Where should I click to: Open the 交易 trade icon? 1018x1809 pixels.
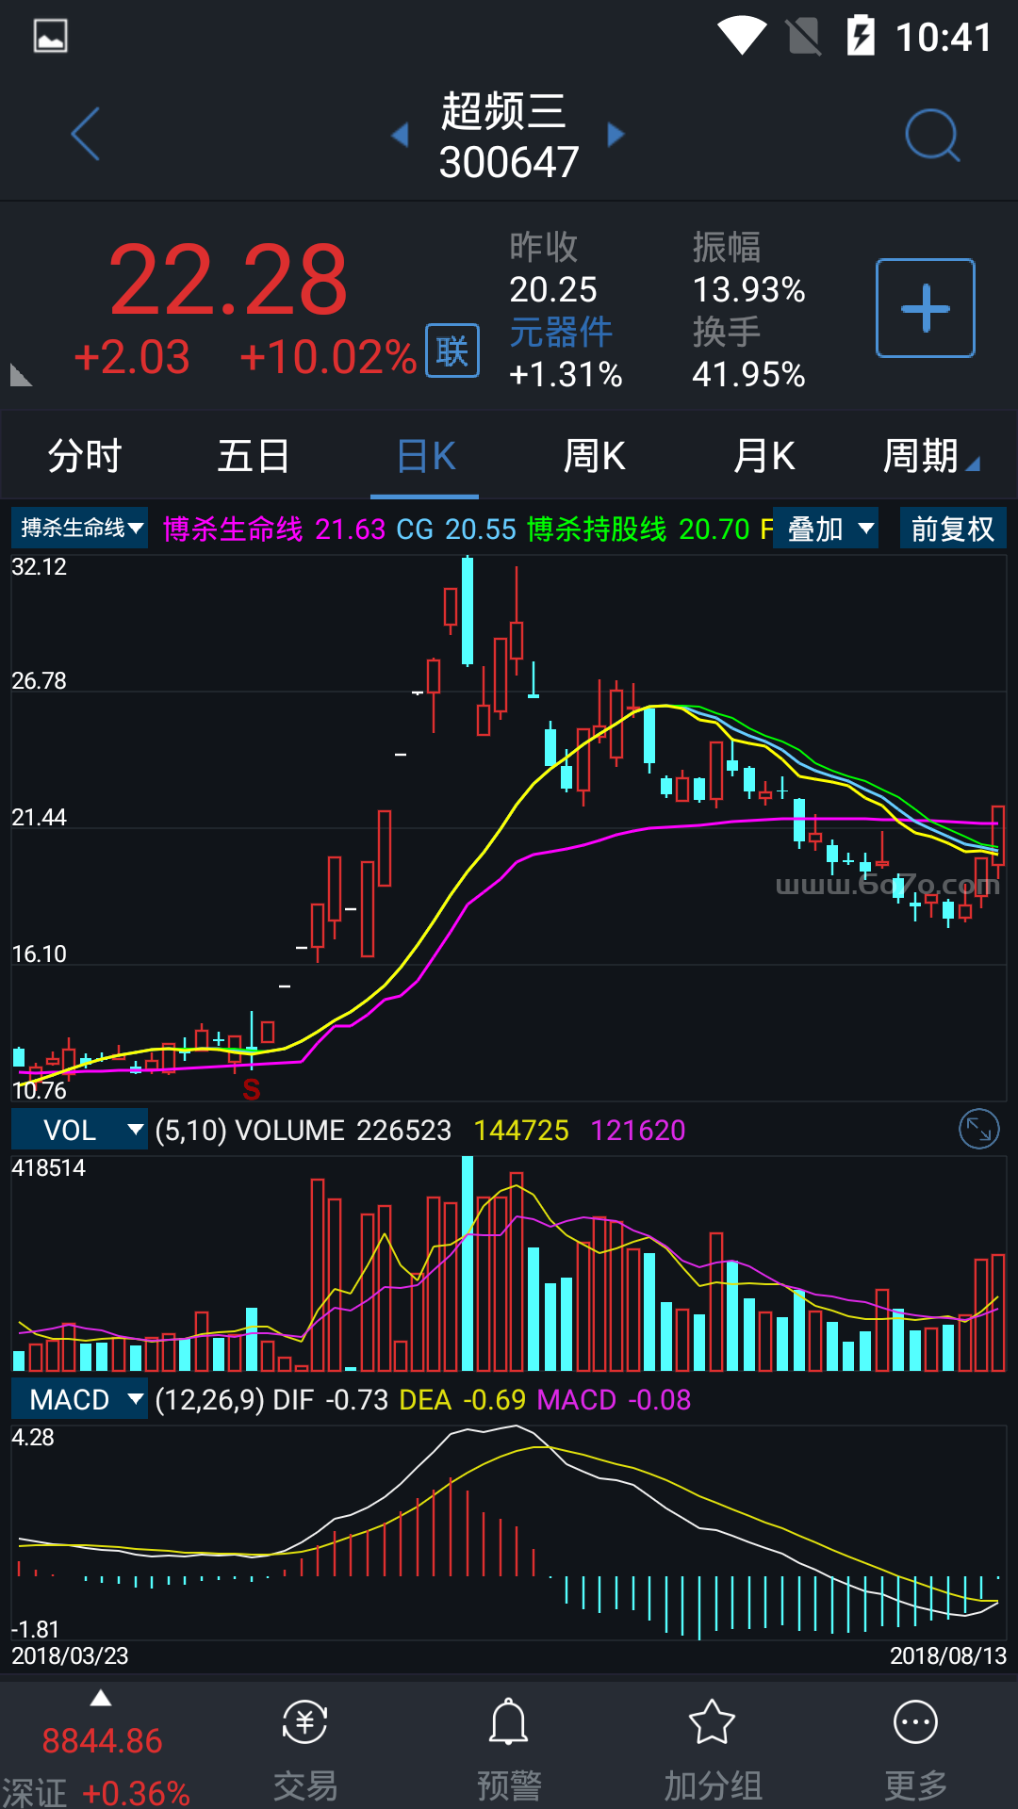tap(304, 1723)
